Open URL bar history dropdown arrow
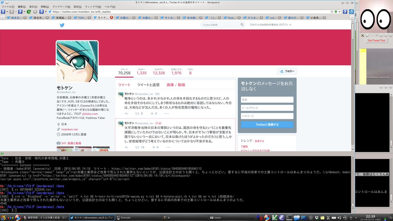 point(340,11)
